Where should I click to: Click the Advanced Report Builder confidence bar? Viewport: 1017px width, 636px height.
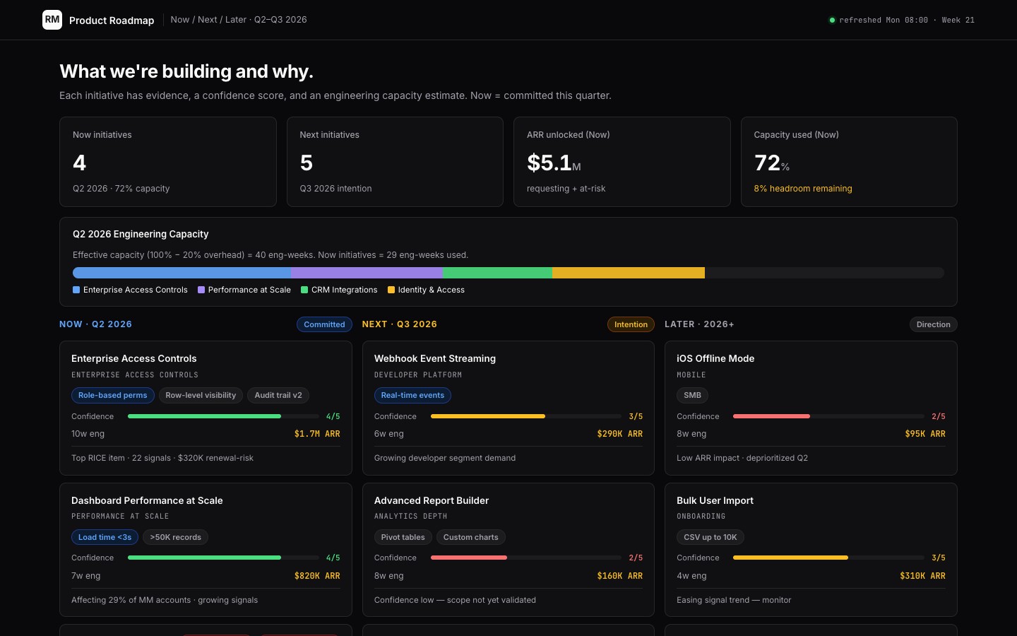(x=526, y=558)
